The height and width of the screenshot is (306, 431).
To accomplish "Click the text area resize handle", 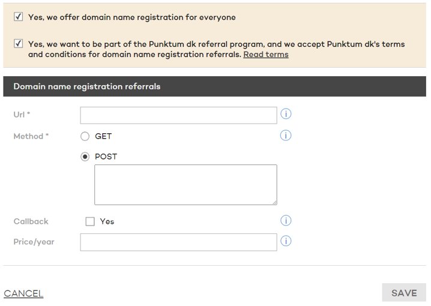I will 274,202.
